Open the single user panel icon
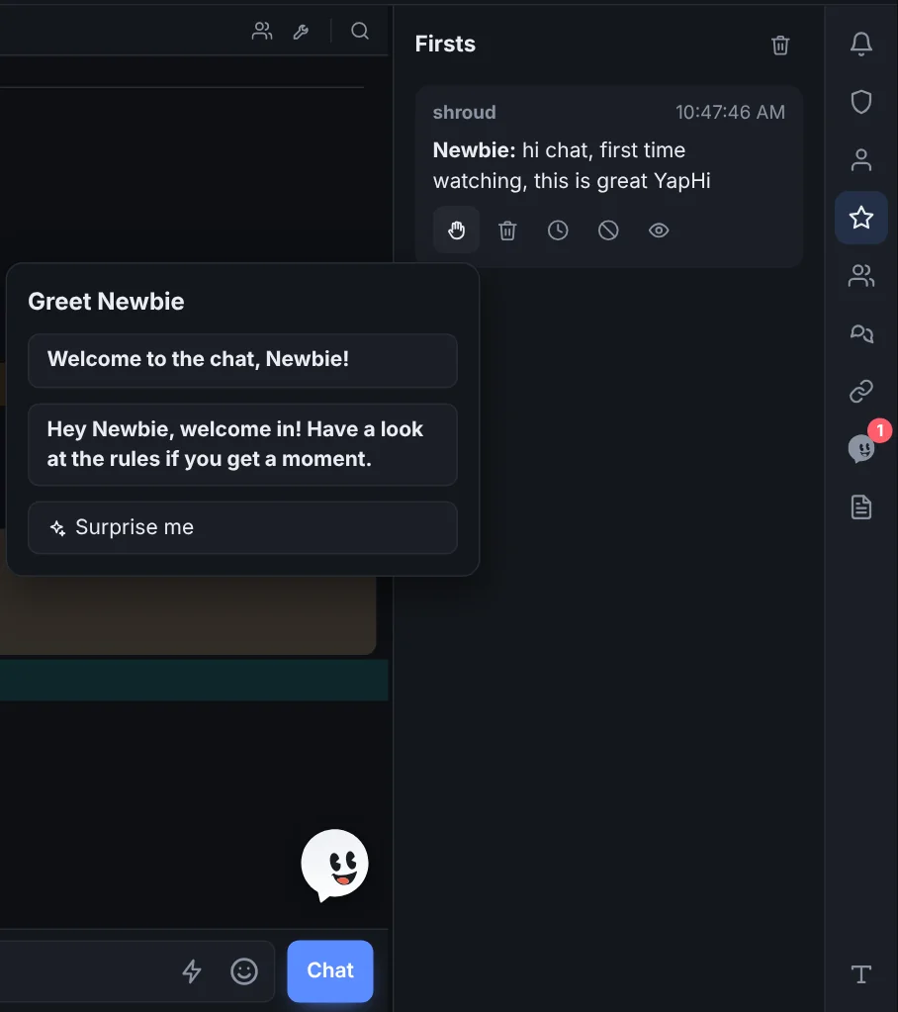898x1012 pixels. (x=861, y=160)
